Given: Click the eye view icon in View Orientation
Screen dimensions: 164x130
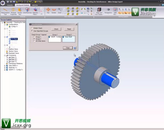Looking at the screenshot, I should point(88,9).
